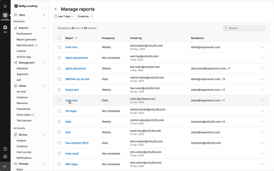Go to Cohorts page
Image resolution: width=274 pixels, height=171 pixels.
pos(21,51)
